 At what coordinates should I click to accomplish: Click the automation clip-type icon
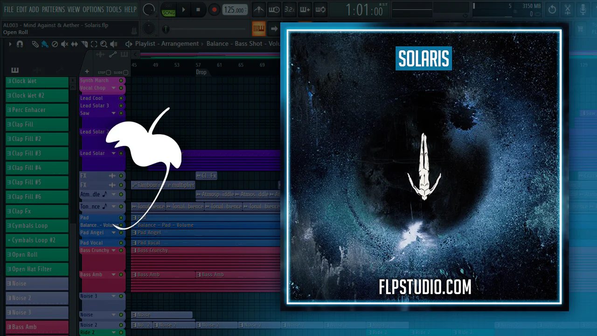point(112,55)
